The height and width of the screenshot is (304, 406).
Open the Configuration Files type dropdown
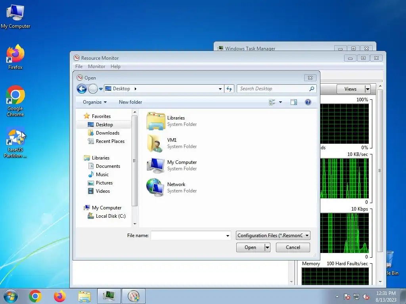click(273, 236)
